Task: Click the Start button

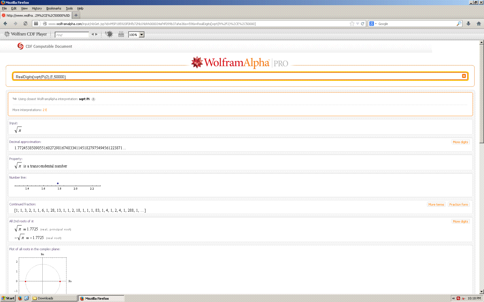Action: point(8,298)
